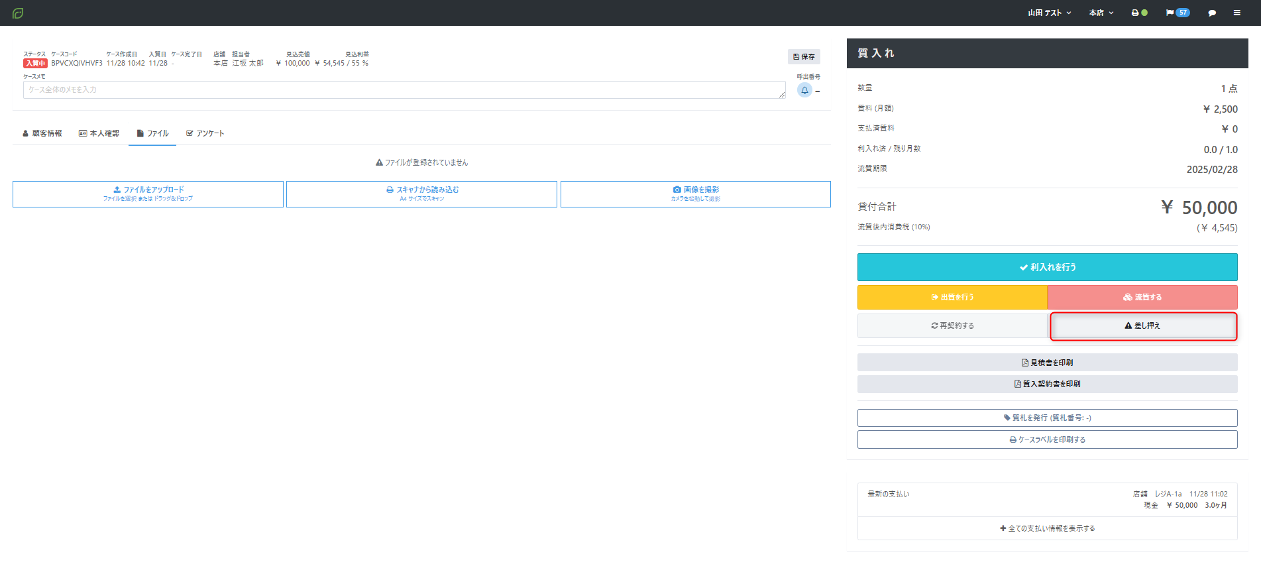1261x580 pixels.
Task: Click the register name レジA-1a
Action: point(1168,494)
